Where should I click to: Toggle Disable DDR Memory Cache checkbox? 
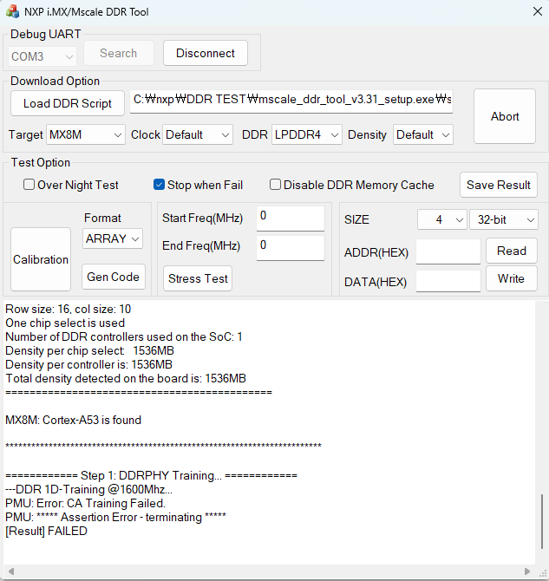tap(275, 185)
